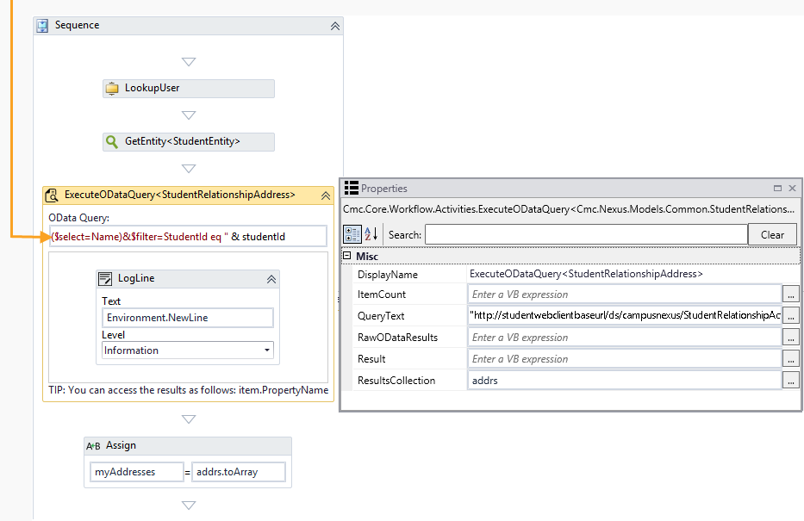The height and width of the screenshot is (521, 804).
Task: Maximize the Properties panel
Action: coord(777,188)
